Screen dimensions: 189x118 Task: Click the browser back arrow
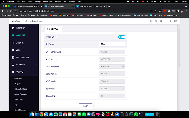(x=3, y=11)
